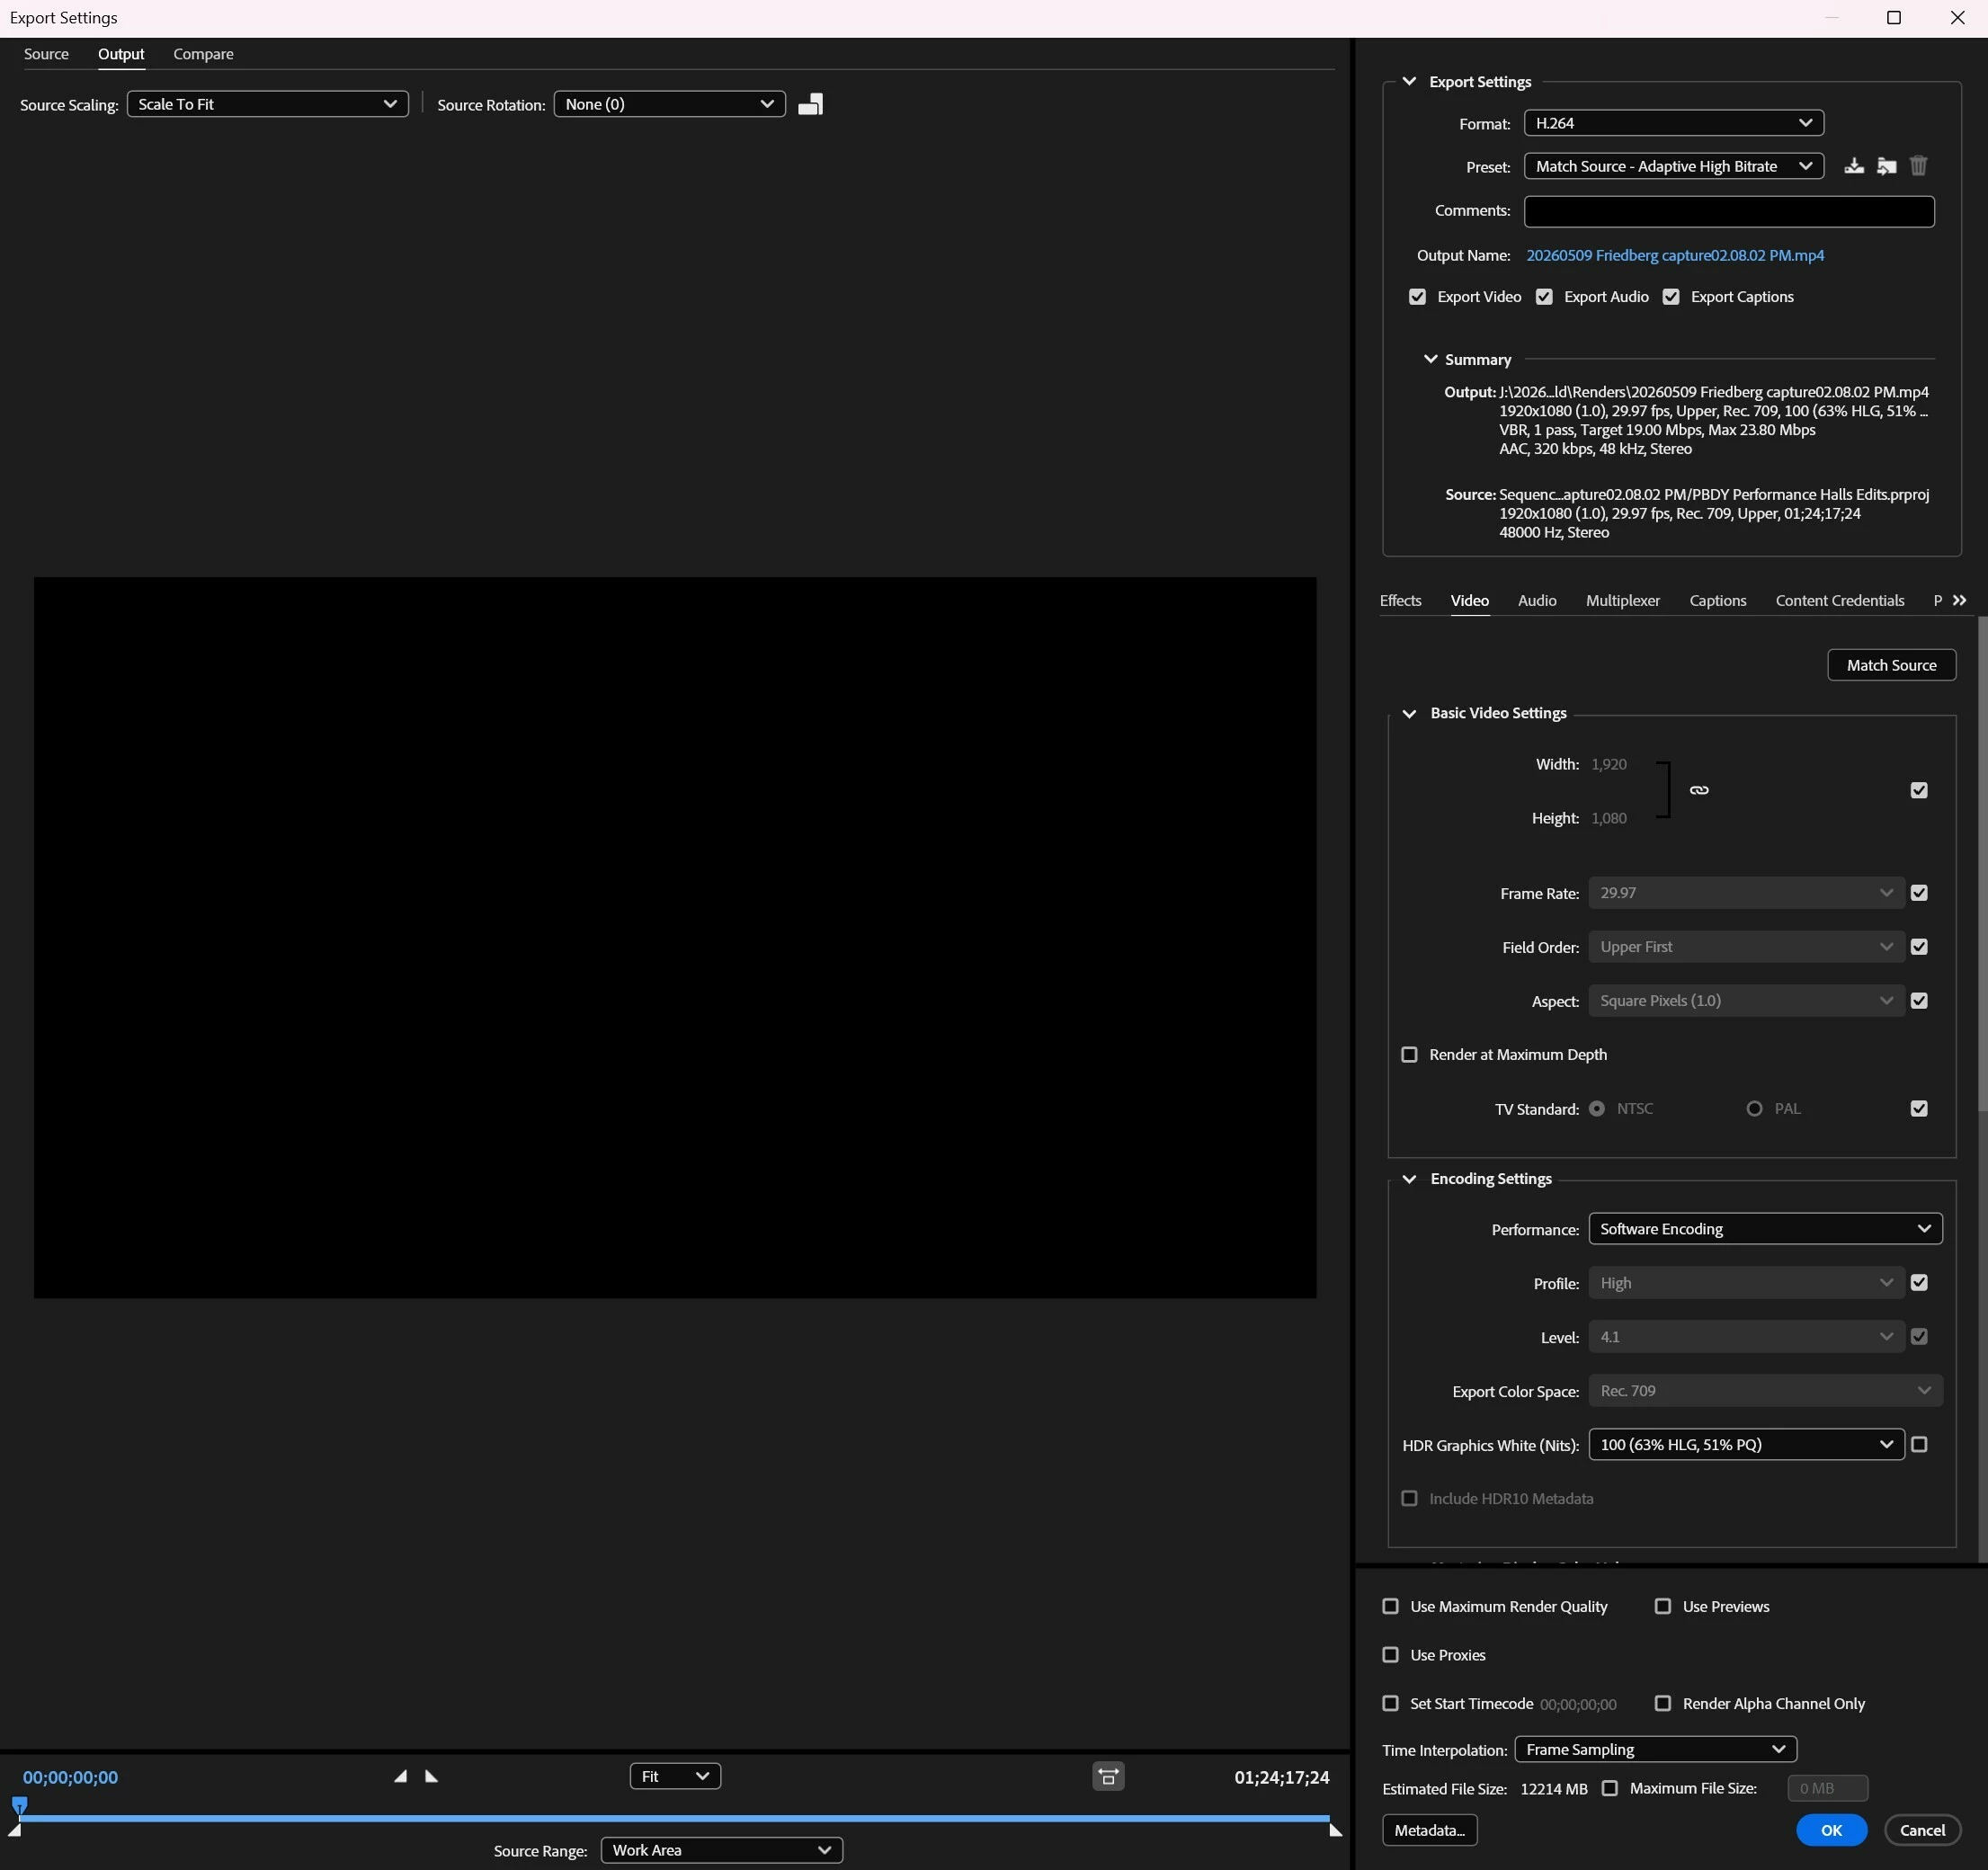Toggle Frame Rate match source checkbox
The width and height of the screenshot is (1988, 1870).
pos(1919,893)
